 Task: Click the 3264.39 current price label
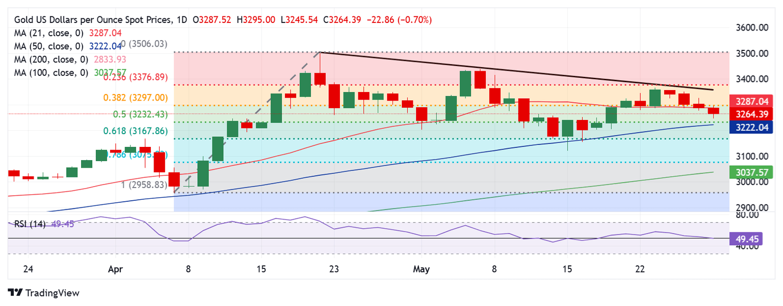pos(752,113)
